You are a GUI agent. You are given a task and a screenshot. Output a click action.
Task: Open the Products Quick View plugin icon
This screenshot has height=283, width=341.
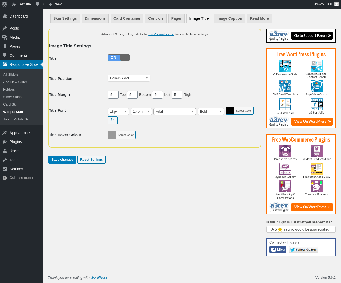click(x=316, y=169)
